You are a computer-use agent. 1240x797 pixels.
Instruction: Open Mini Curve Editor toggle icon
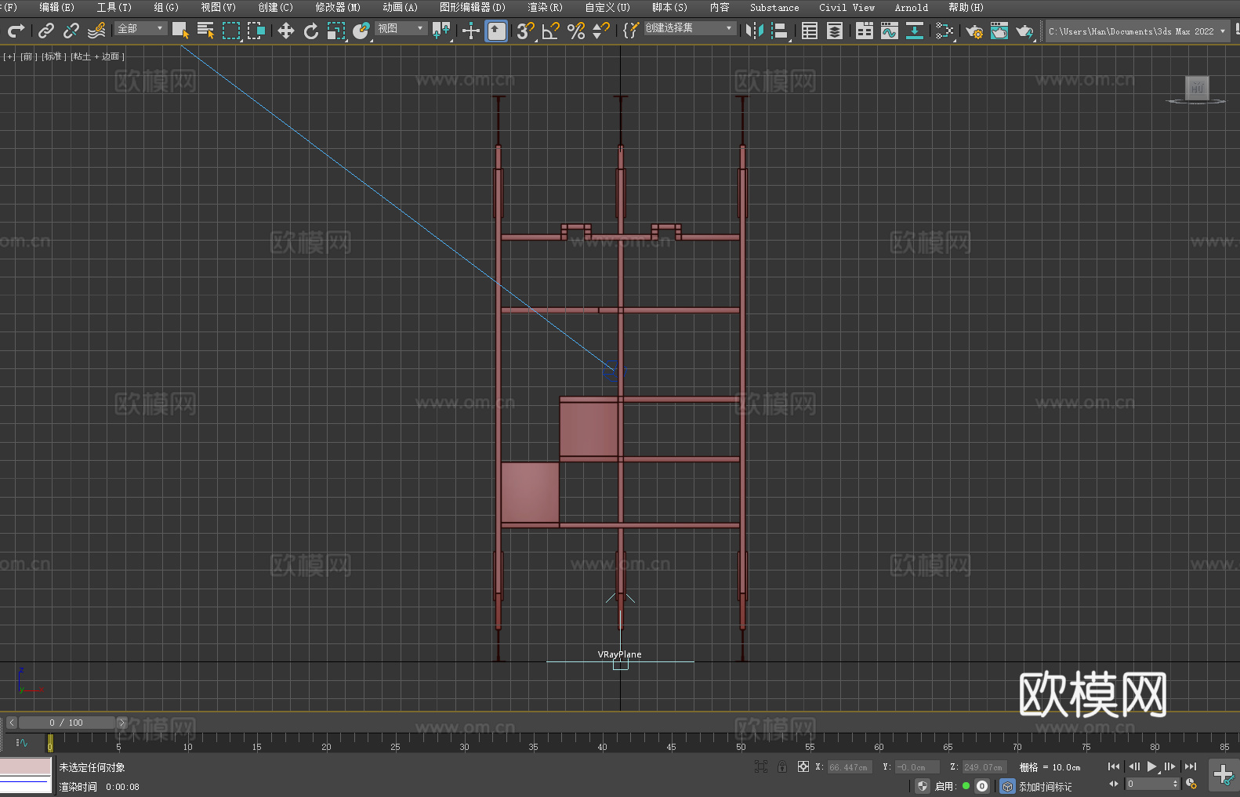[x=21, y=742]
